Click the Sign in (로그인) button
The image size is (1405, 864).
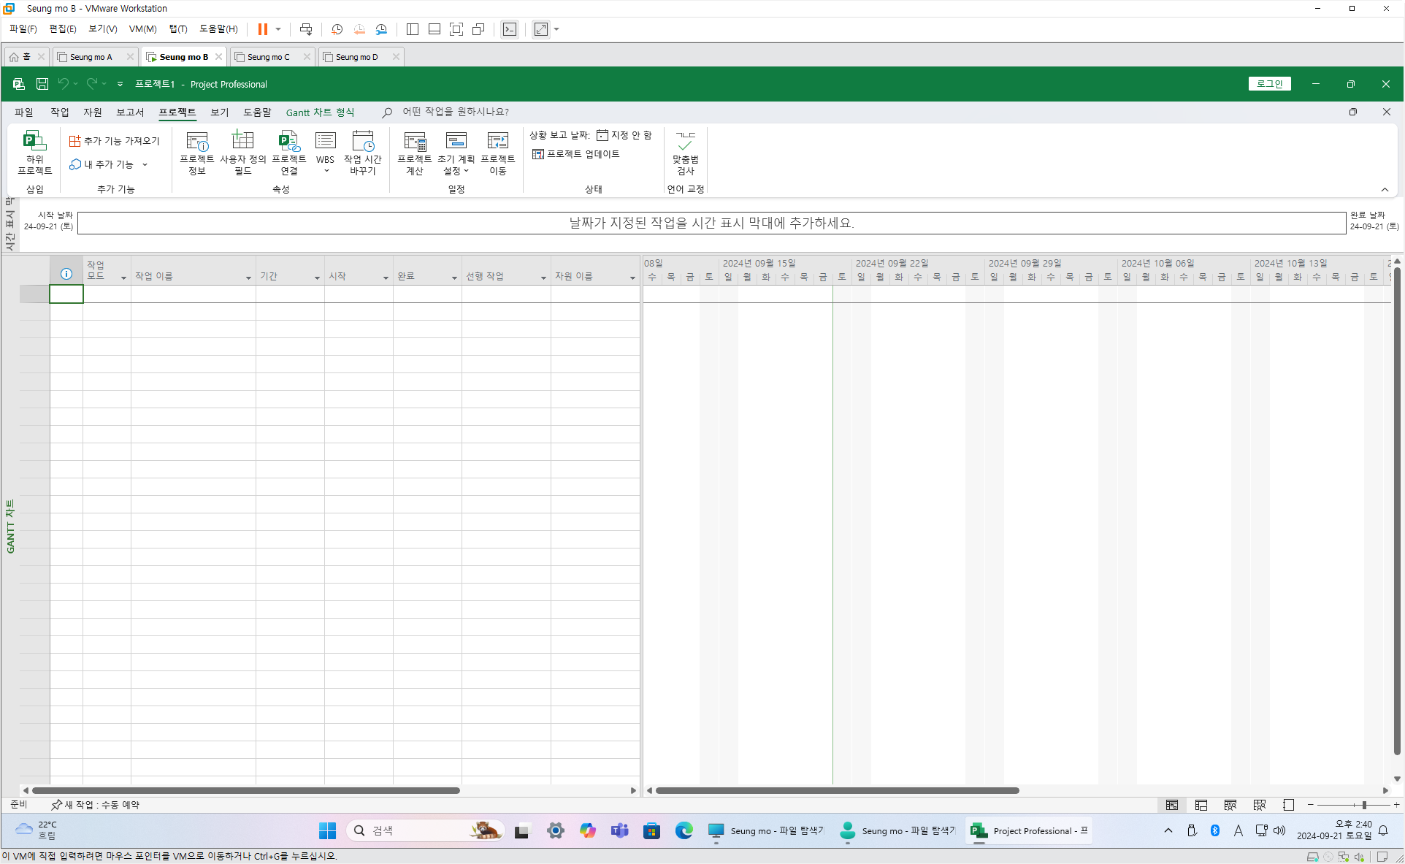click(1269, 84)
